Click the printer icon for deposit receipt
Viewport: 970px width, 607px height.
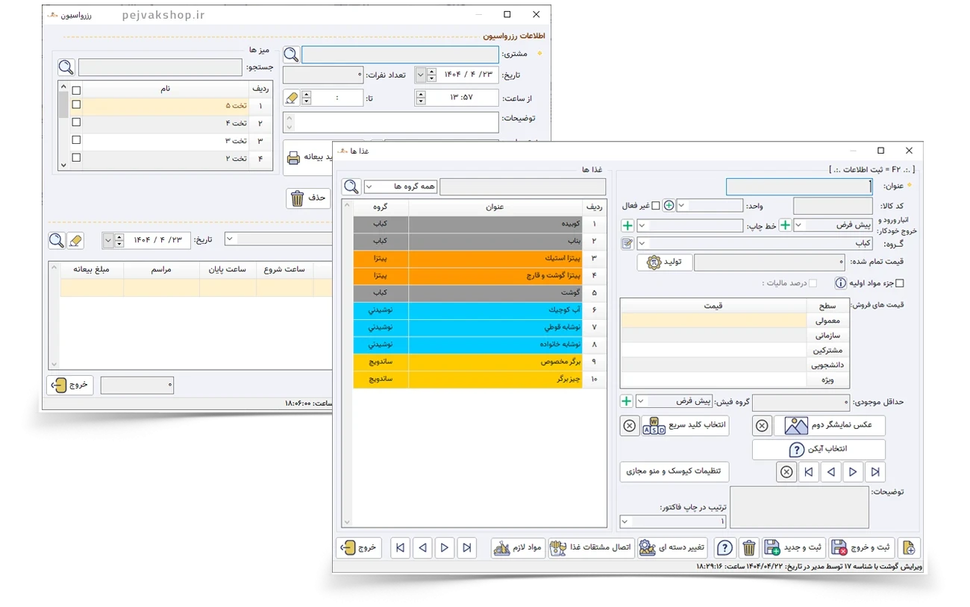(294, 158)
